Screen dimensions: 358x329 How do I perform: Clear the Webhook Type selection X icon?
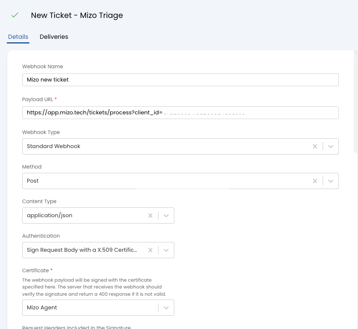tap(315, 146)
